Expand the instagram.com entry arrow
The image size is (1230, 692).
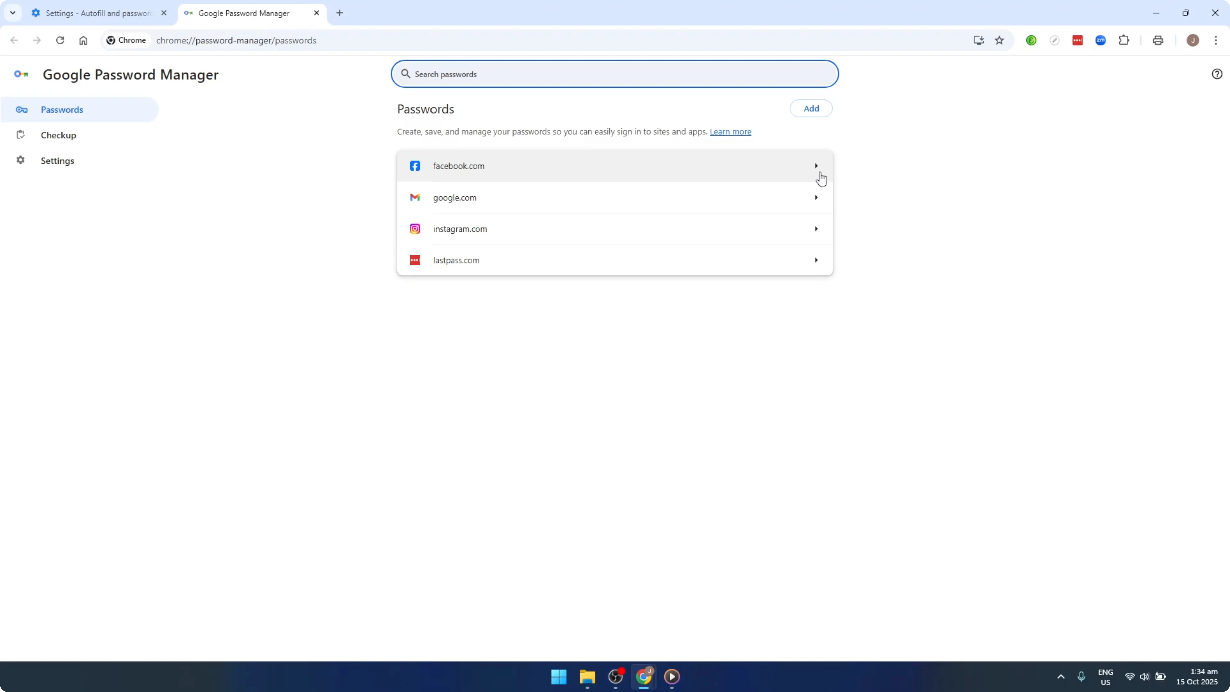pyautogui.click(x=816, y=229)
